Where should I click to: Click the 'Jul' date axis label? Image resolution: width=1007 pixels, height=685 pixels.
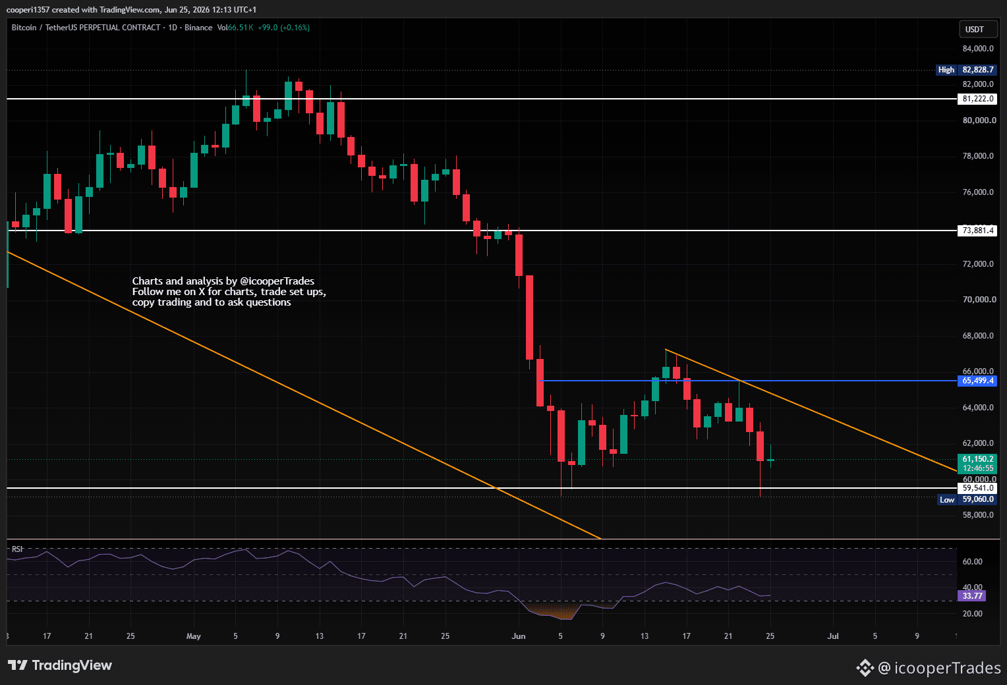coord(833,636)
